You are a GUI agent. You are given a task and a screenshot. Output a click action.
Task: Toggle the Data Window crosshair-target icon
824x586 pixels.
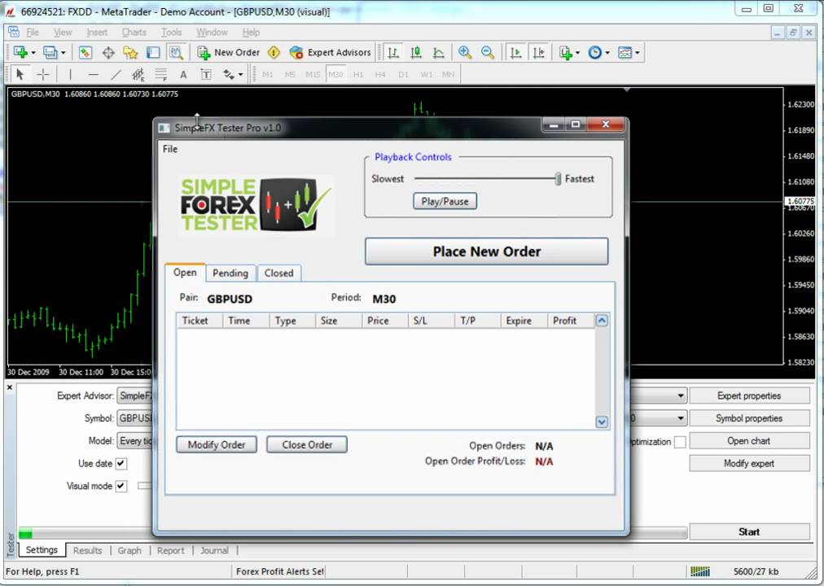tap(108, 53)
